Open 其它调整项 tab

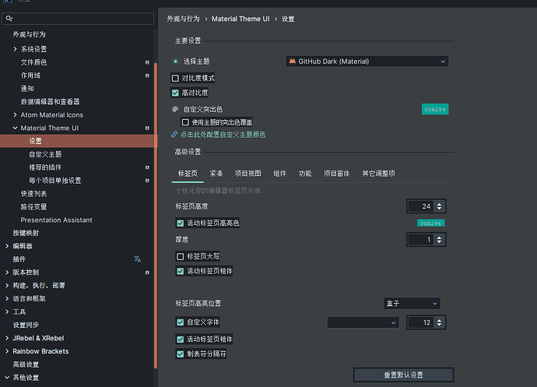(378, 174)
